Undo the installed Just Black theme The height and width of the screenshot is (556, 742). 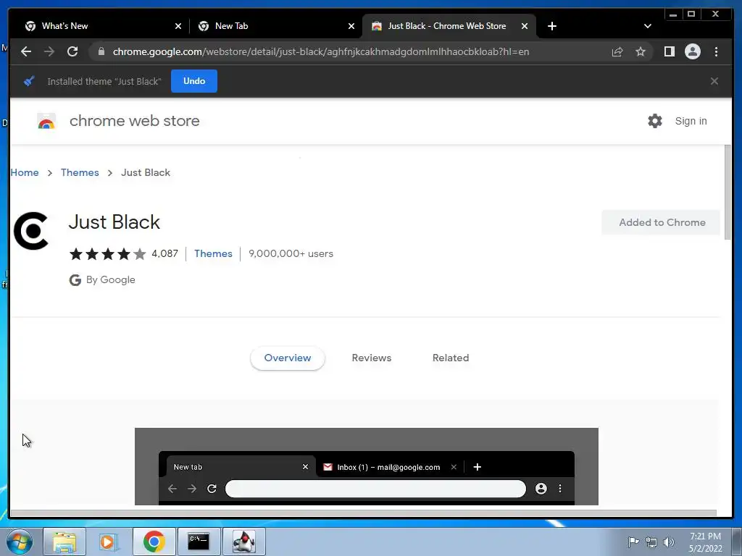(194, 81)
